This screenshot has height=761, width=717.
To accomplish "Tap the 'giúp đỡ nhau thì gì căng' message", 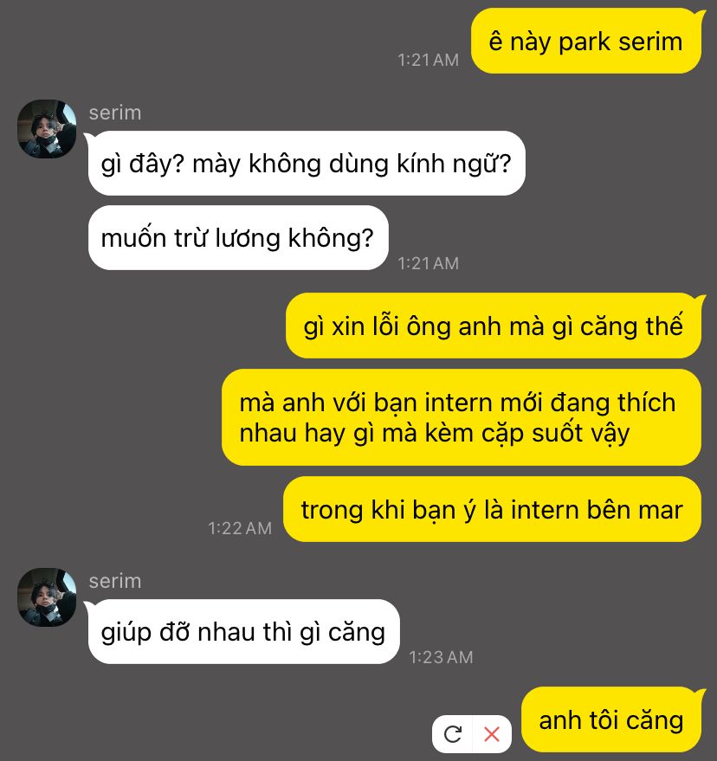I will (243, 632).
